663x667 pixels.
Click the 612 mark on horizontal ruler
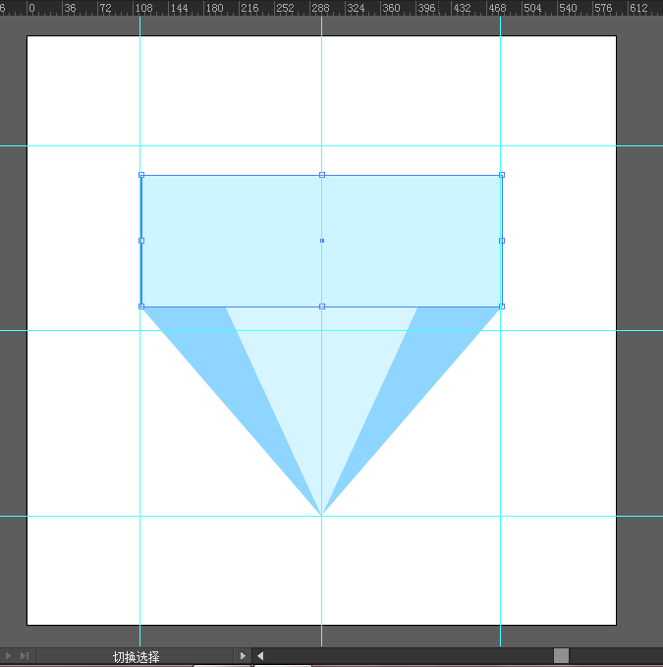click(638, 8)
